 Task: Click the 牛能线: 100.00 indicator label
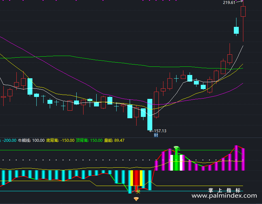[x=31, y=140]
